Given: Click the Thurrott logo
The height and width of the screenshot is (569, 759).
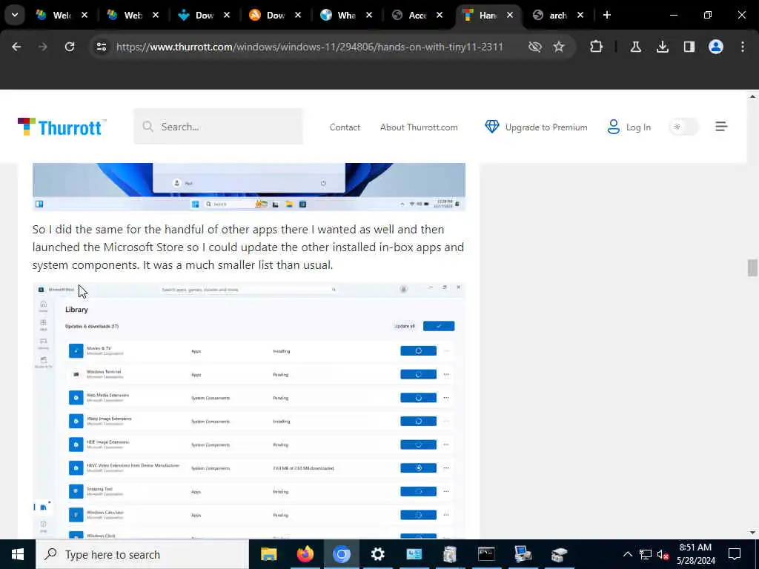Looking at the screenshot, I should (62, 127).
